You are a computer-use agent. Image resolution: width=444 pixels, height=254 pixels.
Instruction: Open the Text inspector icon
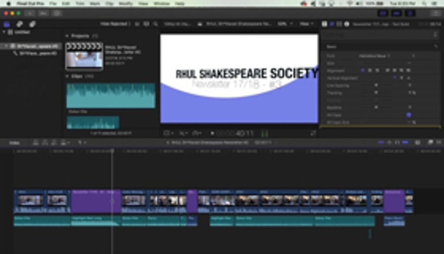pos(332,24)
